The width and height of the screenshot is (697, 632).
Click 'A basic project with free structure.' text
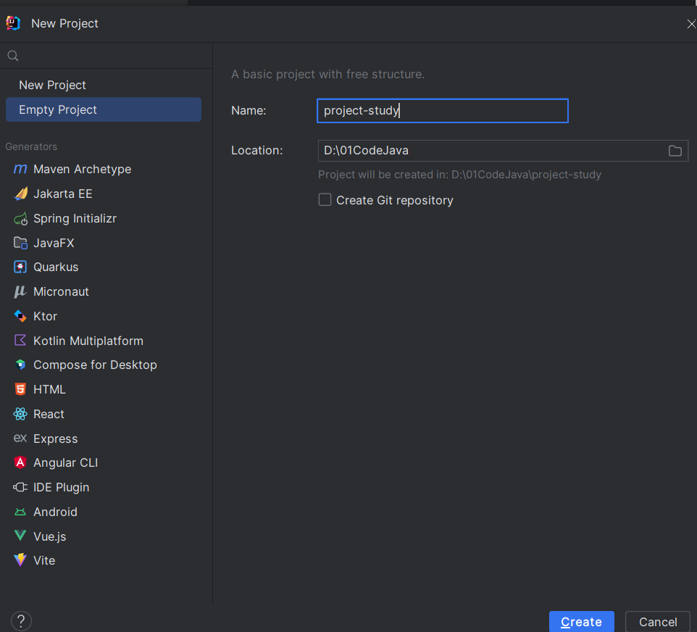click(328, 74)
